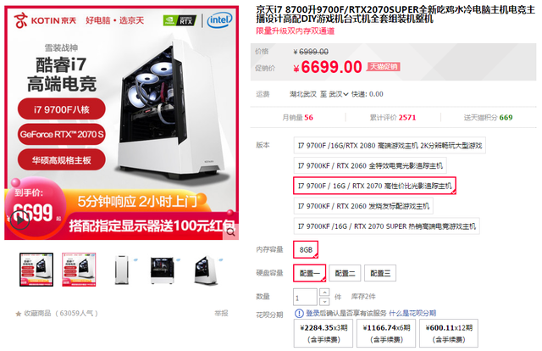The height and width of the screenshot is (351, 542).
Task: Select the I7 9700F 16G RTX 2080 version
Action: [x=390, y=145]
